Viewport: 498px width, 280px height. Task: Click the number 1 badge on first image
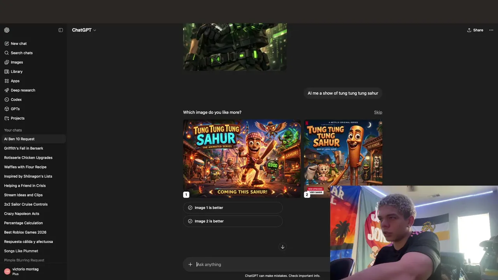[186, 194]
